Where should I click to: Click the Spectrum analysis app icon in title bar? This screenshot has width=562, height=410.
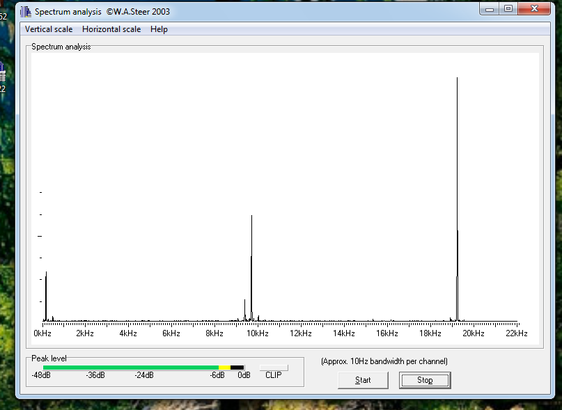26,11
